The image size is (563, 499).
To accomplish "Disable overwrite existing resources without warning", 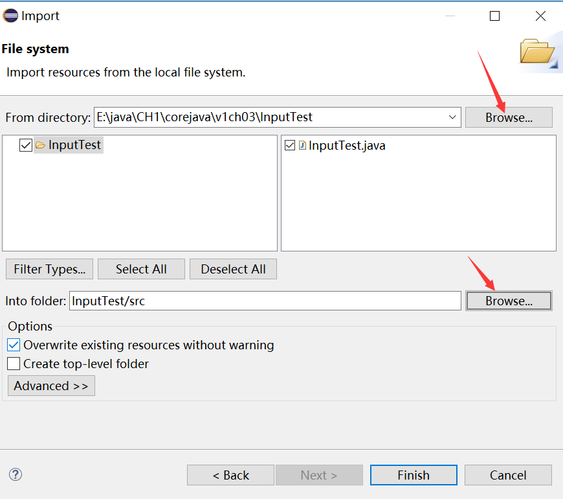I will [x=14, y=345].
